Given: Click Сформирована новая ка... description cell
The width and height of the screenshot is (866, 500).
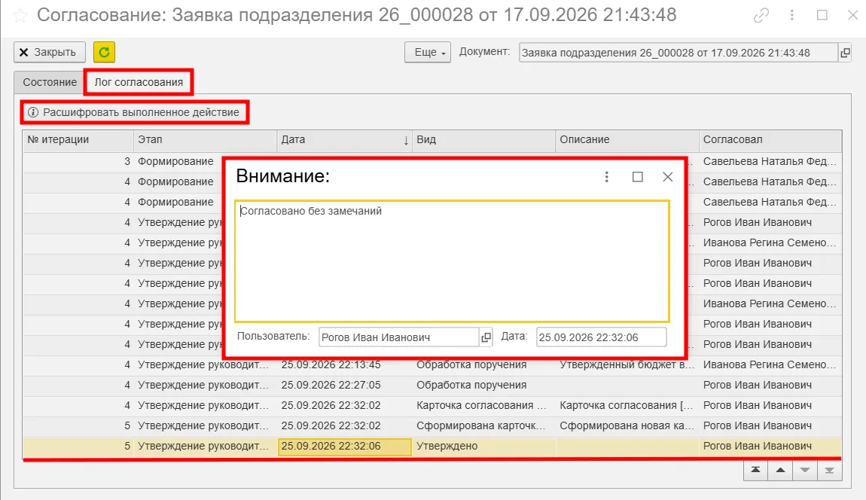Looking at the screenshot, I should point(627,425).
